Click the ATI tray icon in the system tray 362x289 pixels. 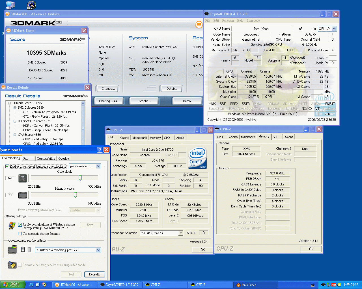click(333, 285)
